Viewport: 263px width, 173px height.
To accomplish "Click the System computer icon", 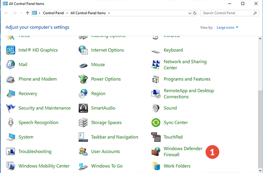I will 11,137.
